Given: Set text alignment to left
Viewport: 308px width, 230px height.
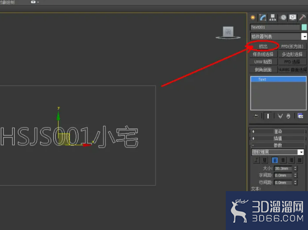Looking at the screenshot, I should point(275,160).
